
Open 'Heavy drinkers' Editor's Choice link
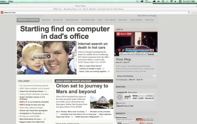(x=136, y=20)
